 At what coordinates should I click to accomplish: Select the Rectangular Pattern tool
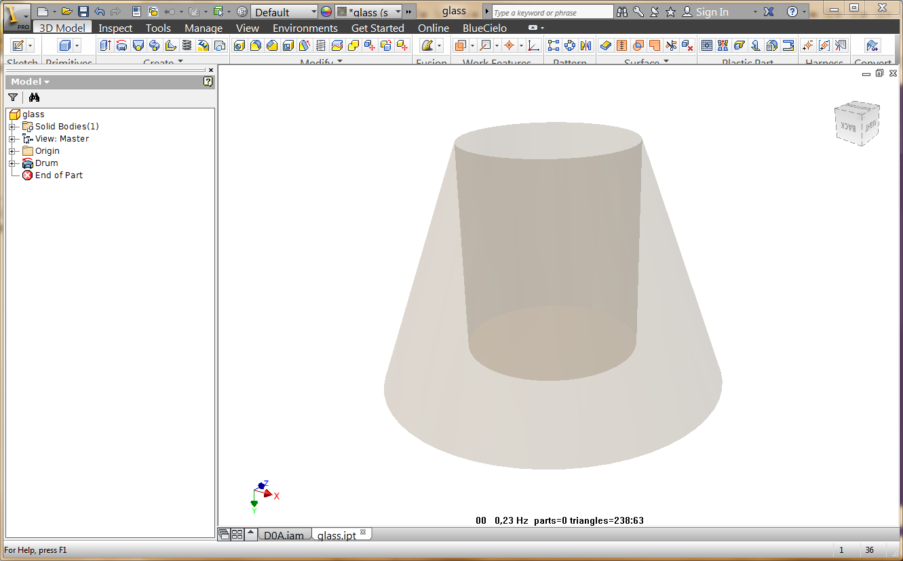click(x=554, y=45)
